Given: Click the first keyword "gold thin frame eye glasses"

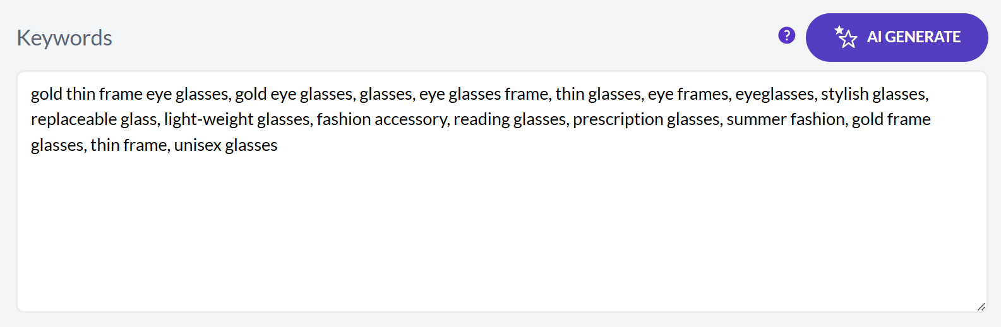Looking at the screenshot, I should pyautogui.click(x=129, y=94).
